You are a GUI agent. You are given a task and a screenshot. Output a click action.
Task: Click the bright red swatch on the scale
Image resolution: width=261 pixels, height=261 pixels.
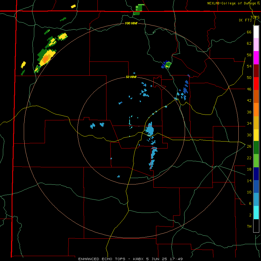[x=256, y=84]
